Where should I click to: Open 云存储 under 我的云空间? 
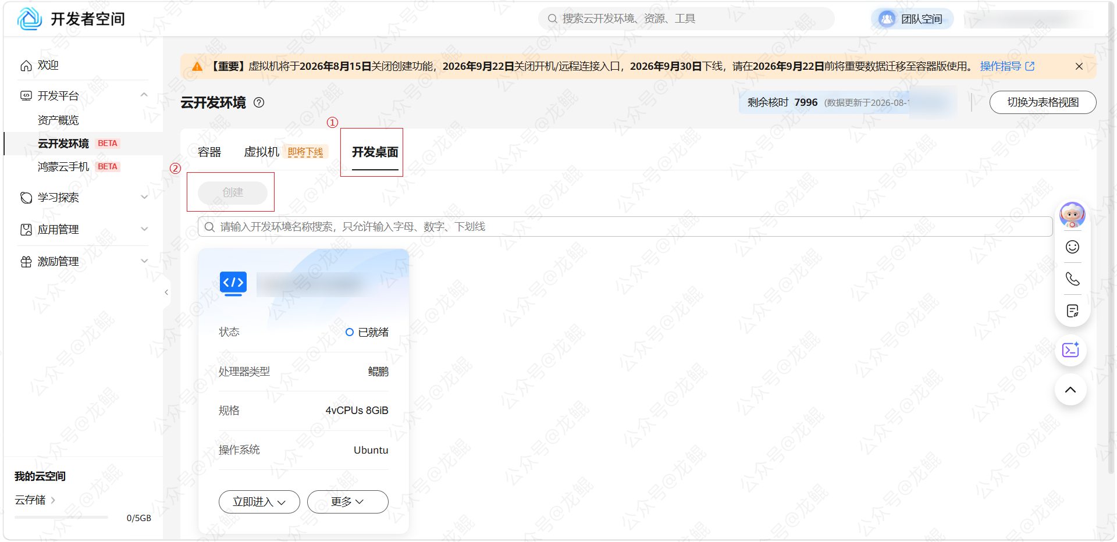pyautogui.click(x=35, y=500)
